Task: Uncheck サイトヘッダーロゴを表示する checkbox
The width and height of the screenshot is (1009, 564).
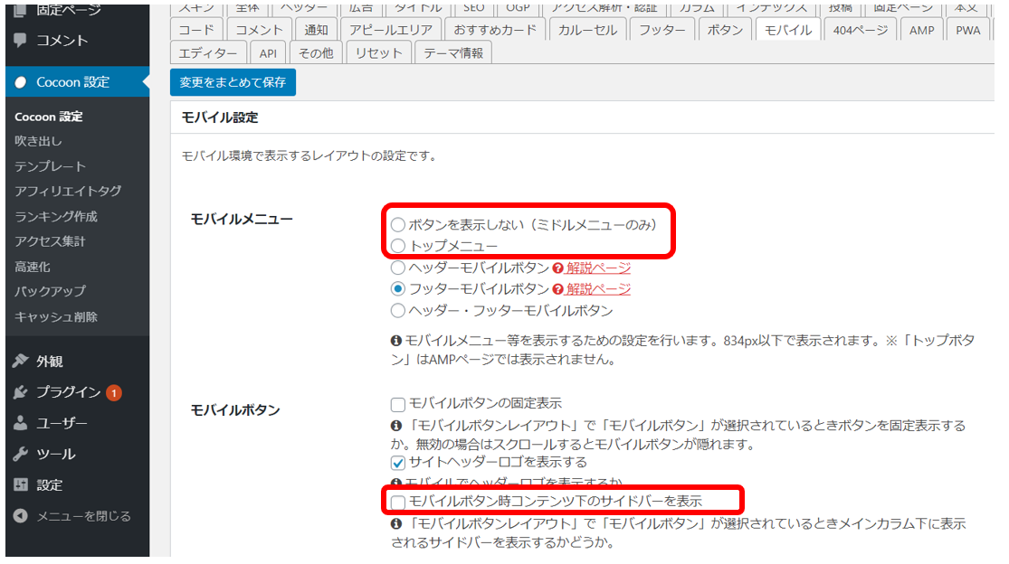Action: (x=397, y=463)
